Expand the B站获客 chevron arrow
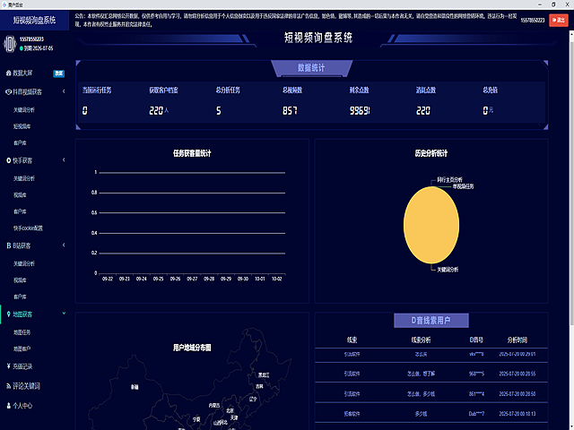This screenshot has height=430, width=574. (65, 245)
